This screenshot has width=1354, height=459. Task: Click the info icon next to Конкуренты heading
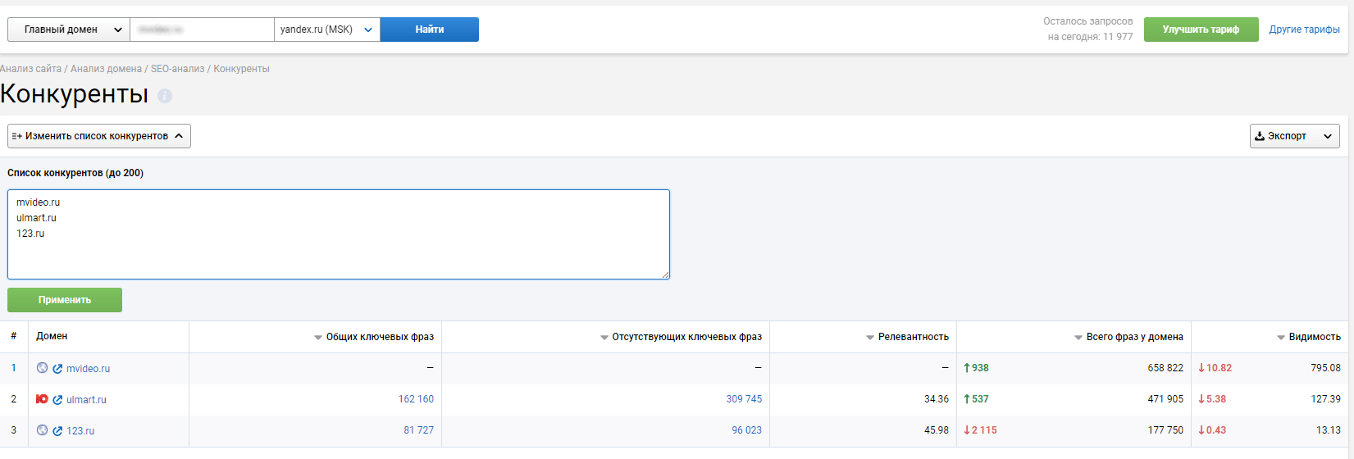[165, 96]
